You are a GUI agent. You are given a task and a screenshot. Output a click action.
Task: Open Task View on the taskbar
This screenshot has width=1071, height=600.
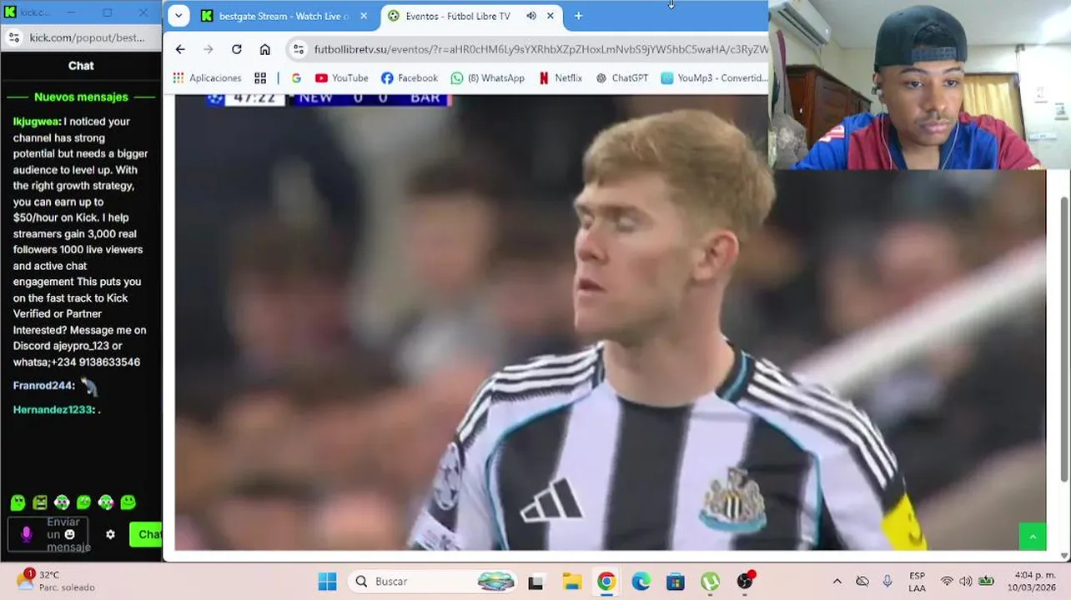tap(535, 582)
